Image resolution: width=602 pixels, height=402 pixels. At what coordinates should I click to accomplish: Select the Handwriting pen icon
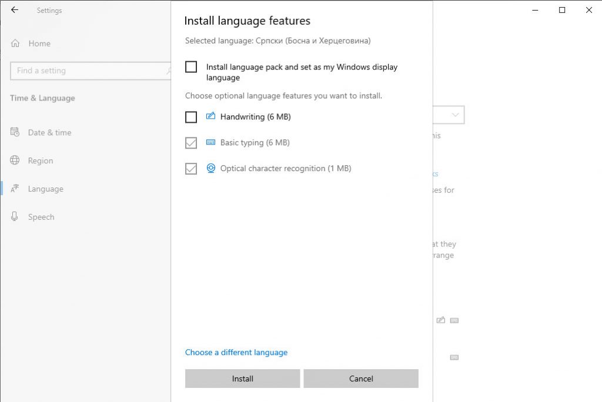[x=210, y=116]
